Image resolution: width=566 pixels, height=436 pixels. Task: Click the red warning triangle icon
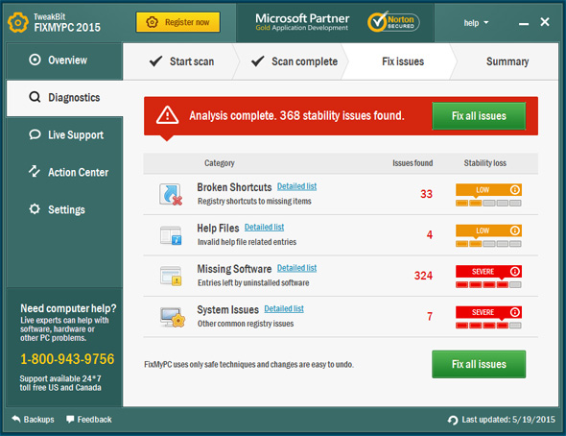tap(167, 115)
